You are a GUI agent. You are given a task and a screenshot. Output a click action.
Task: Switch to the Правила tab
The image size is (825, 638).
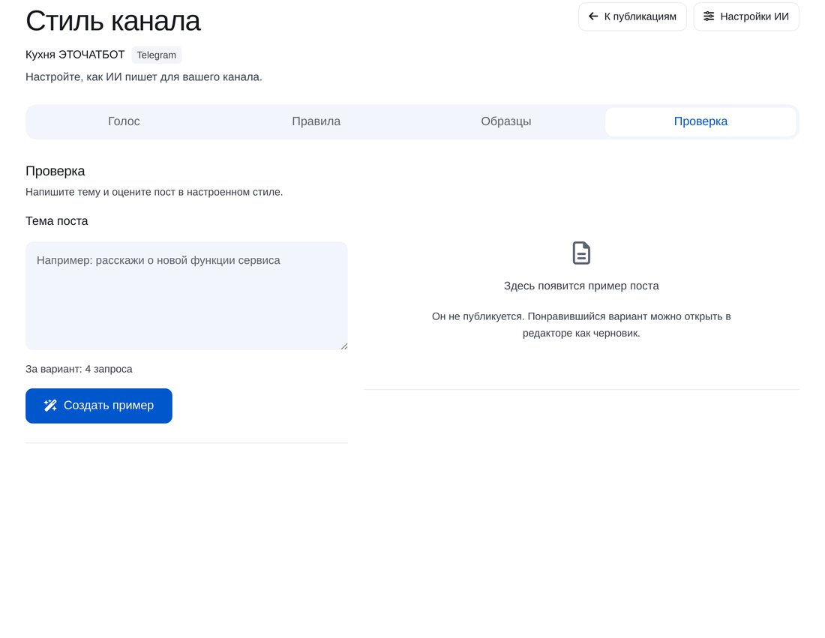click(x=316, y=121)
